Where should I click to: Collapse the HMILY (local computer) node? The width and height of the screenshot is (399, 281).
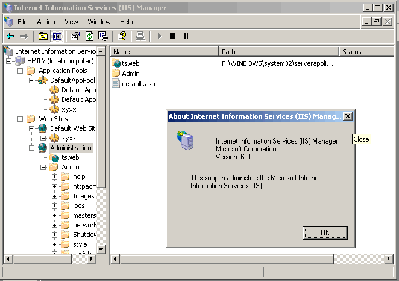click(x=8, y=61)
